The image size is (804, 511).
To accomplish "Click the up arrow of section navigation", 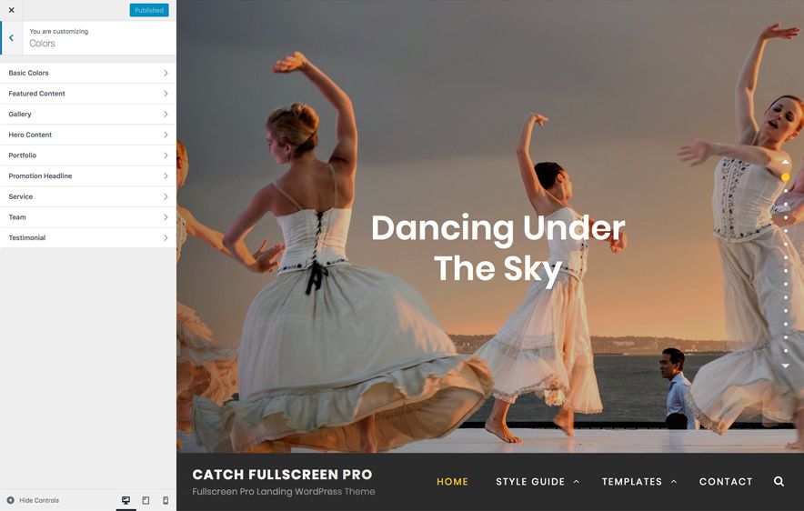I will pos(785,163).
